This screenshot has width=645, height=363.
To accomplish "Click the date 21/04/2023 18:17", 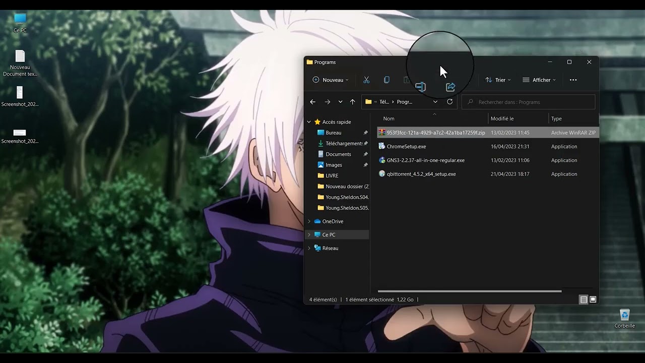I will pyautogui.click(x=510, y=174).
